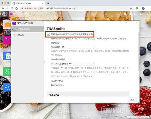The height and width of the screenshot is (119, 151).
Task: Toggle the TNAS.online remote access checkbox
Action: pyautogui.click(x=48, y=34)
